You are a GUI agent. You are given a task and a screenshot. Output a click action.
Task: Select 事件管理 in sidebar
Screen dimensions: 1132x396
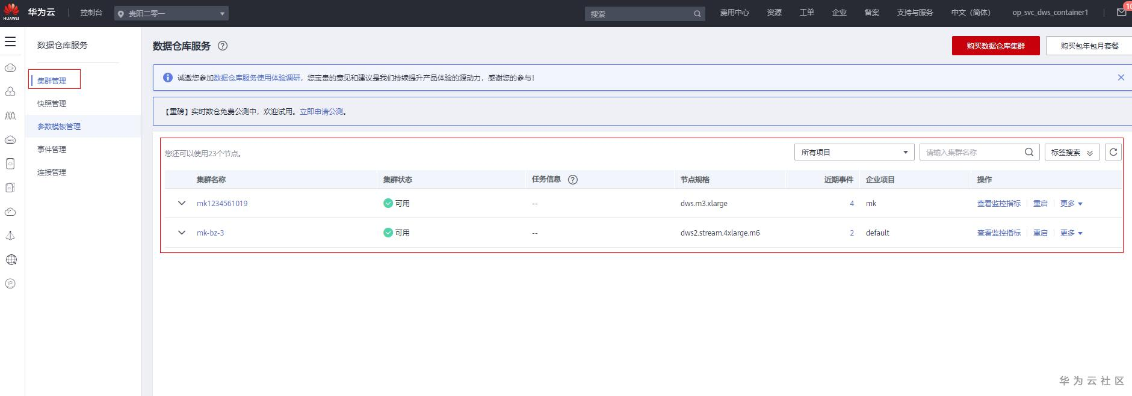[52, 149]
